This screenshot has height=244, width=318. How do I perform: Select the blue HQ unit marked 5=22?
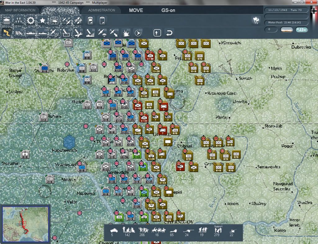[113, 106]
